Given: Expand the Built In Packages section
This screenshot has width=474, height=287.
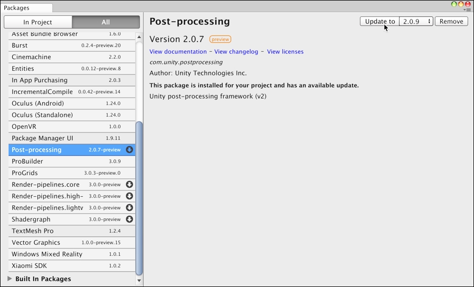Looking at the screenshot, I should click(10, 279).
